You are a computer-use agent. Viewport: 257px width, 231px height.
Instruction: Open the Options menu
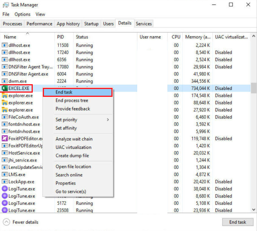pyautogui.click(x=22, y=14)
